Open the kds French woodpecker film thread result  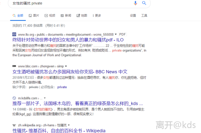click(x=78, y=104)
